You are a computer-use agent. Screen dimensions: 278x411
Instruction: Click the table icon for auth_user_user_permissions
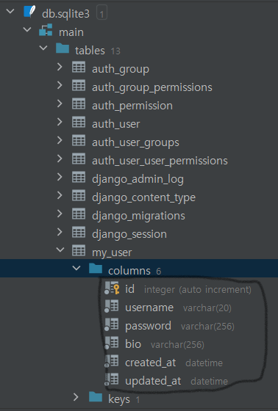79,159
